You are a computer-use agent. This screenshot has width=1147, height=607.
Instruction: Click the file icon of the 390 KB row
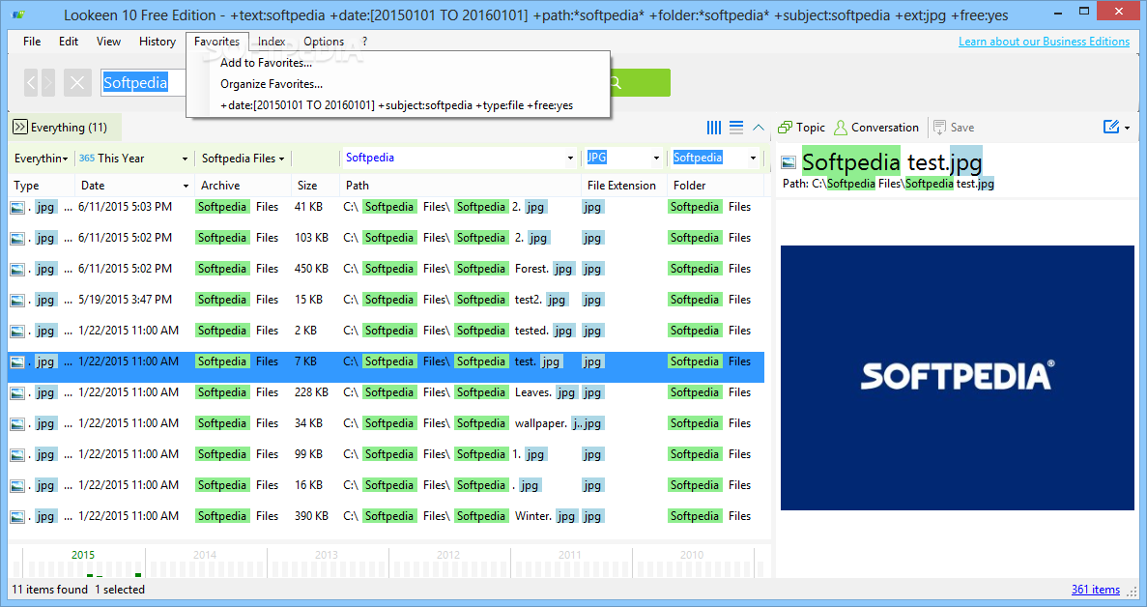17,517
